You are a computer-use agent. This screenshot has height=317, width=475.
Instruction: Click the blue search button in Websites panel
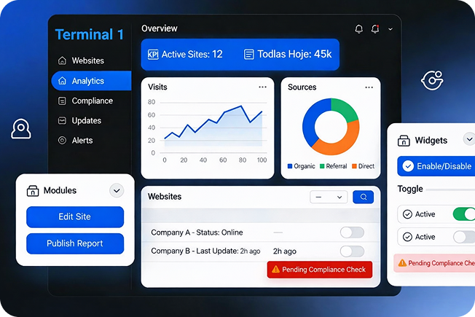(363, 197)
